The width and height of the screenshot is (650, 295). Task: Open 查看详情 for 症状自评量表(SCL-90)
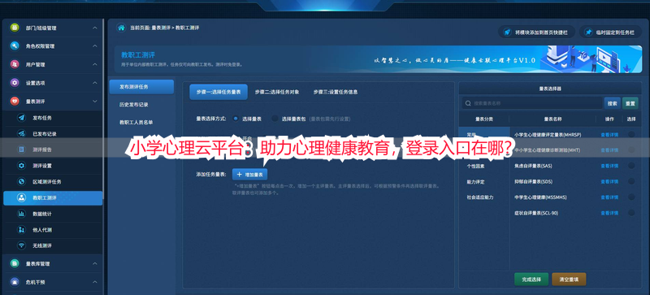click(609, 213)
